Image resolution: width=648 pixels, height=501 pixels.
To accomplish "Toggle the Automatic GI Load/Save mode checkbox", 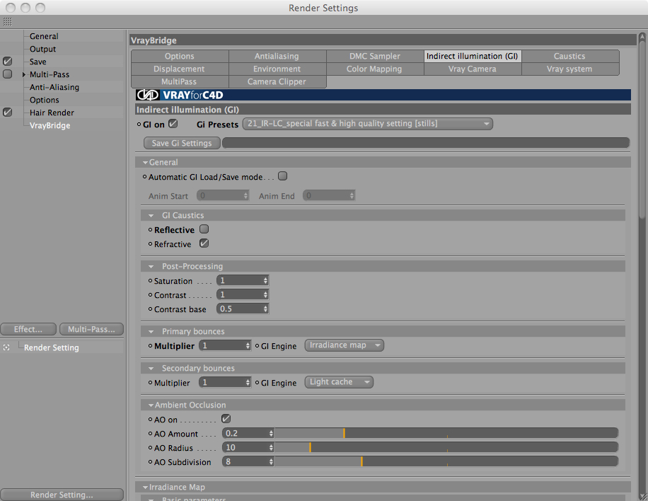I will point(283,176).
